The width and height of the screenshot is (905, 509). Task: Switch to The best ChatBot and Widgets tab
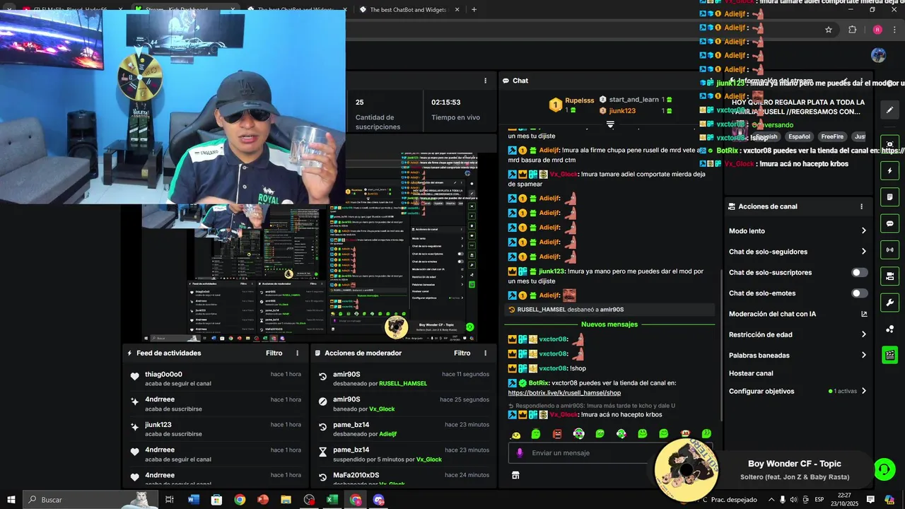(409, 9)
